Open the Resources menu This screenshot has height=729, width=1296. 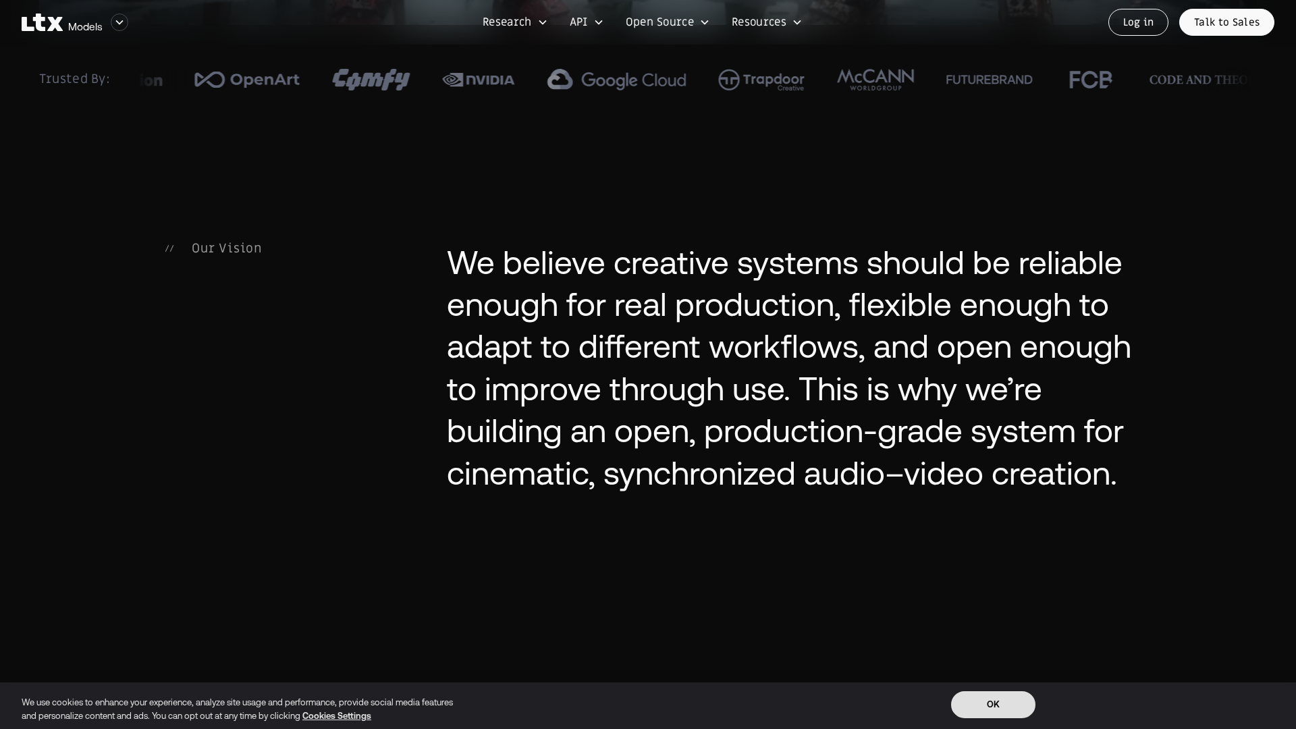766,22
